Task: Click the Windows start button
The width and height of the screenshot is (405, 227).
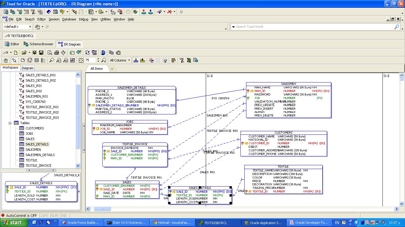Action: [x=14, y=223]
